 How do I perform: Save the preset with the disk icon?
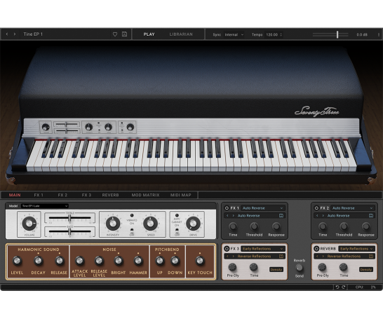point(124,34)
